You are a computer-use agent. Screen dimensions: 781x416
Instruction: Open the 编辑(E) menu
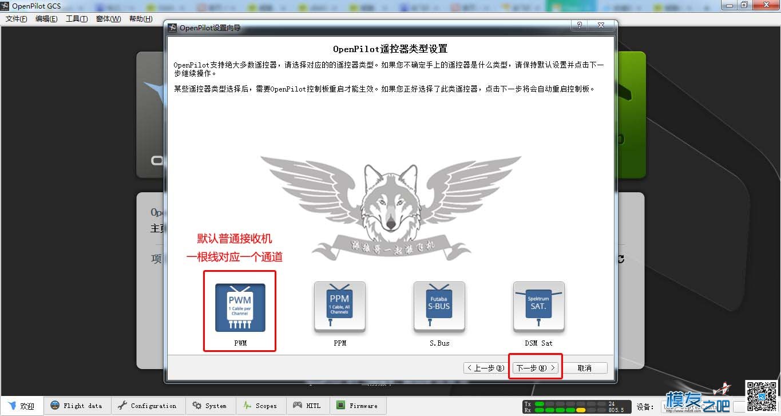click(46, 19)
